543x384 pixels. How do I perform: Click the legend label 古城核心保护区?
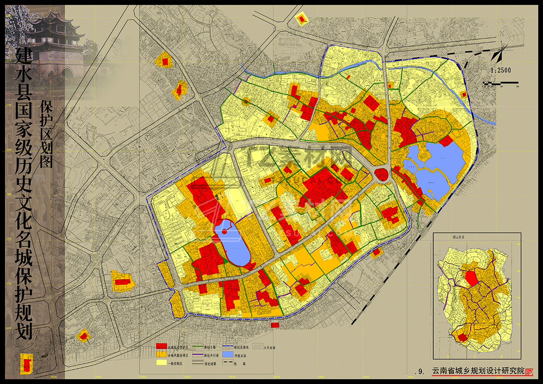178,347
